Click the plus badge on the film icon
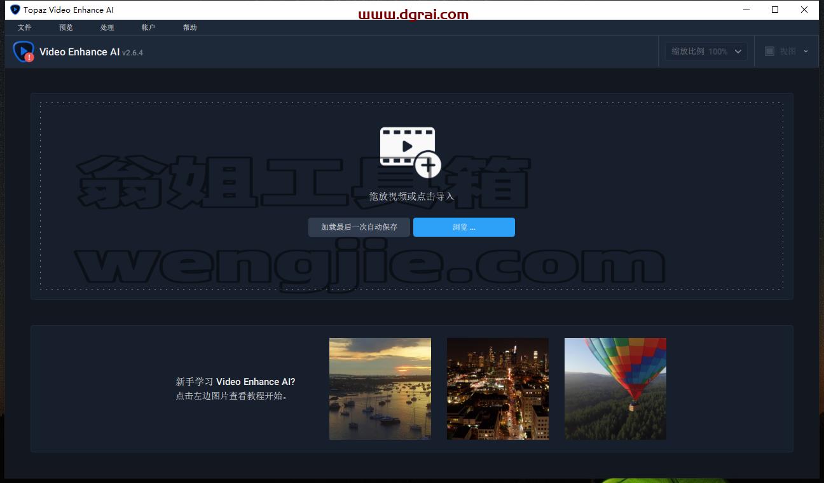The image size is (824, 483). point(428,165)
